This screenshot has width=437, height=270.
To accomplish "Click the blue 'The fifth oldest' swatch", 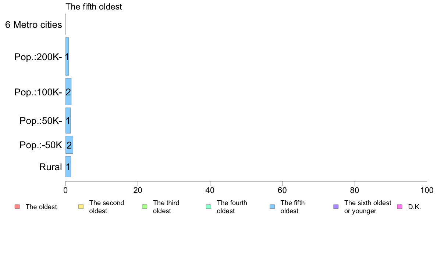I will [272, 207].
